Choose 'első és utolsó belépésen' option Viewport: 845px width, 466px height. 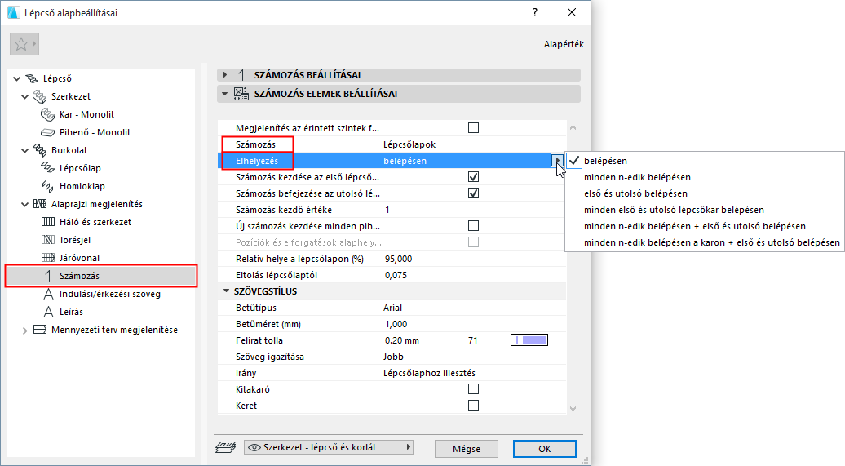click(635, 193)
